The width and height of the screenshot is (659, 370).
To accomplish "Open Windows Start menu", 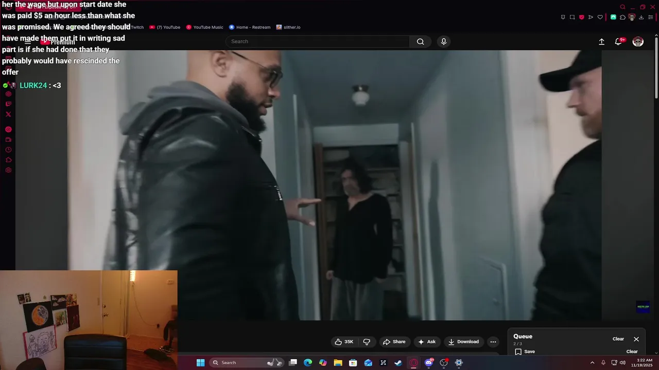I will [x=200, y=363].
